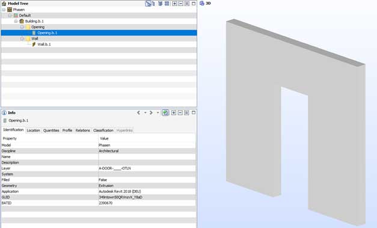Open the back-history dropdown arrow in Info
The height and width of the screenshot is (228, 377).
[146, 112]
